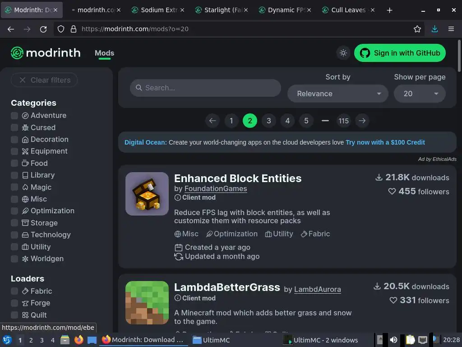
Task: Click the Utility tag on Enhanced Block Entities
Action: pyautogui.click(x=279, y=234)
